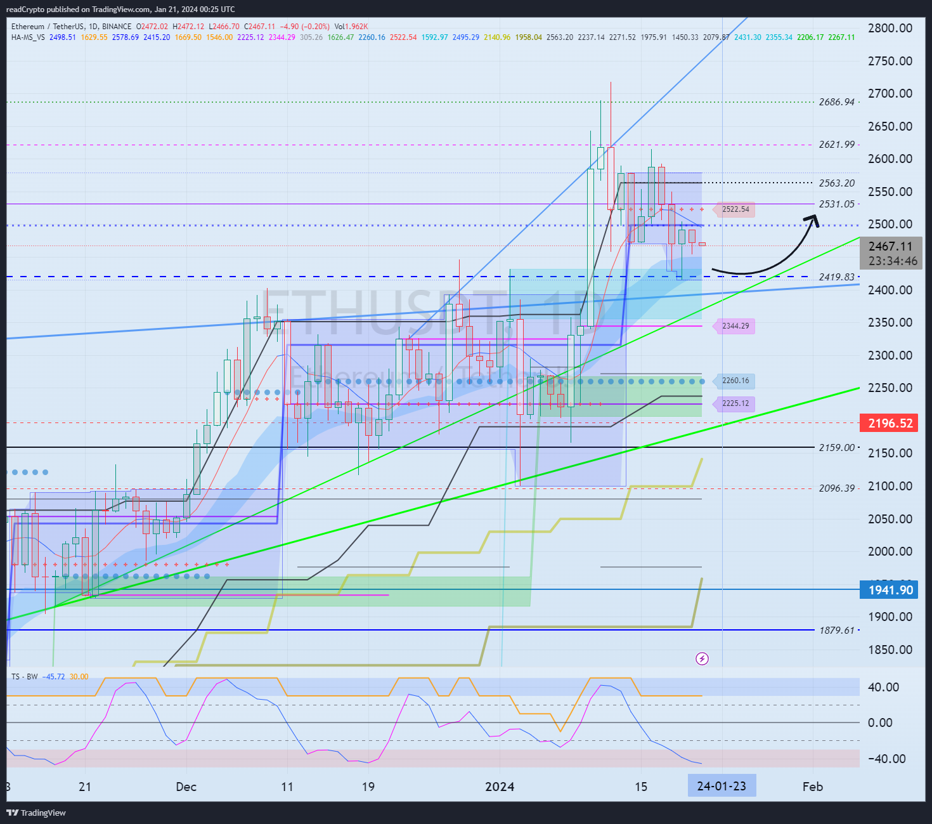Click the red 2196.52 price axis label
This screenshot has height=824, width=932.
890,423
